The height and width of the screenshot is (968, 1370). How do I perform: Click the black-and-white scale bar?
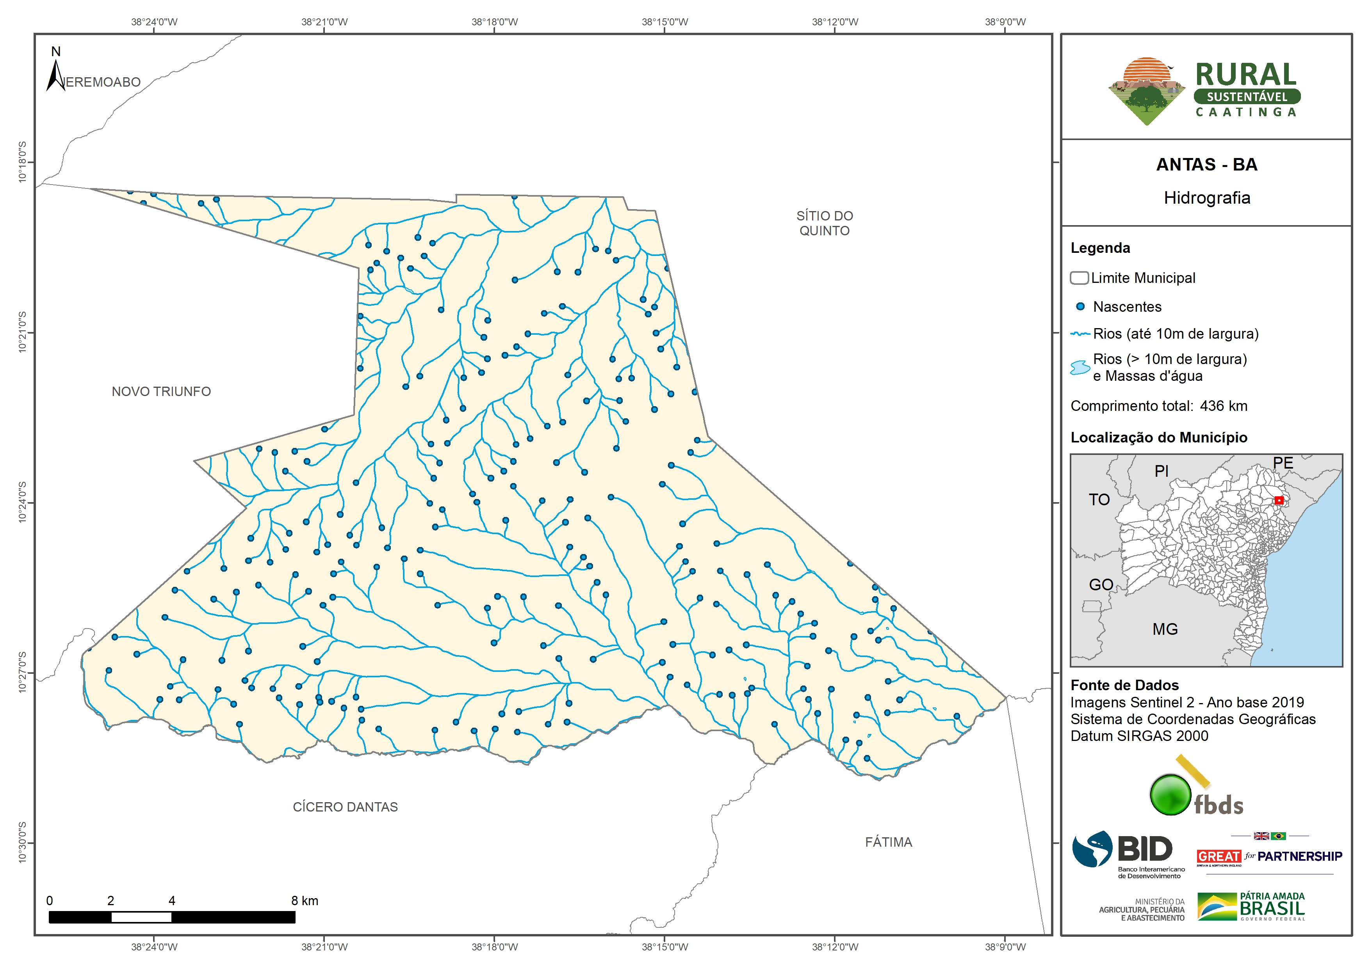coord(172,917)
